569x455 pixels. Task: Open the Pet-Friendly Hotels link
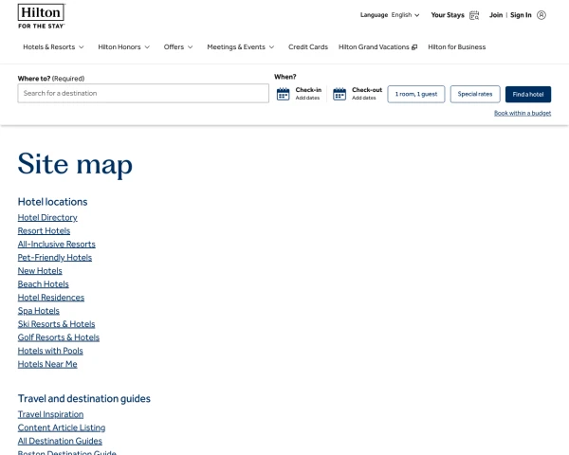55,257
